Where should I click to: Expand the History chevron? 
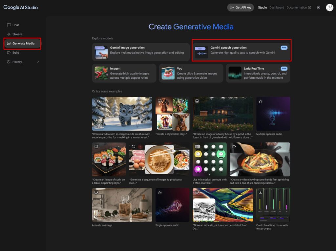point(38,62)
